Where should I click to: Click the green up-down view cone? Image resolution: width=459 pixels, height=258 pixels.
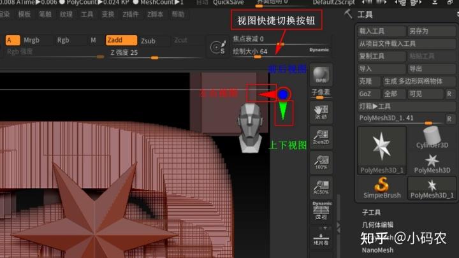click(x=283, y=110)
